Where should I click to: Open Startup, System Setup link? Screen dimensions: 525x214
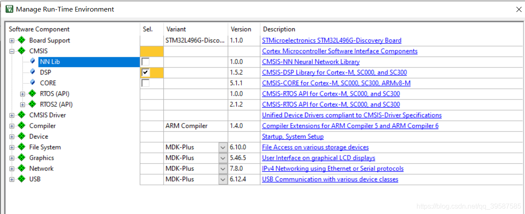coord(293,137)
